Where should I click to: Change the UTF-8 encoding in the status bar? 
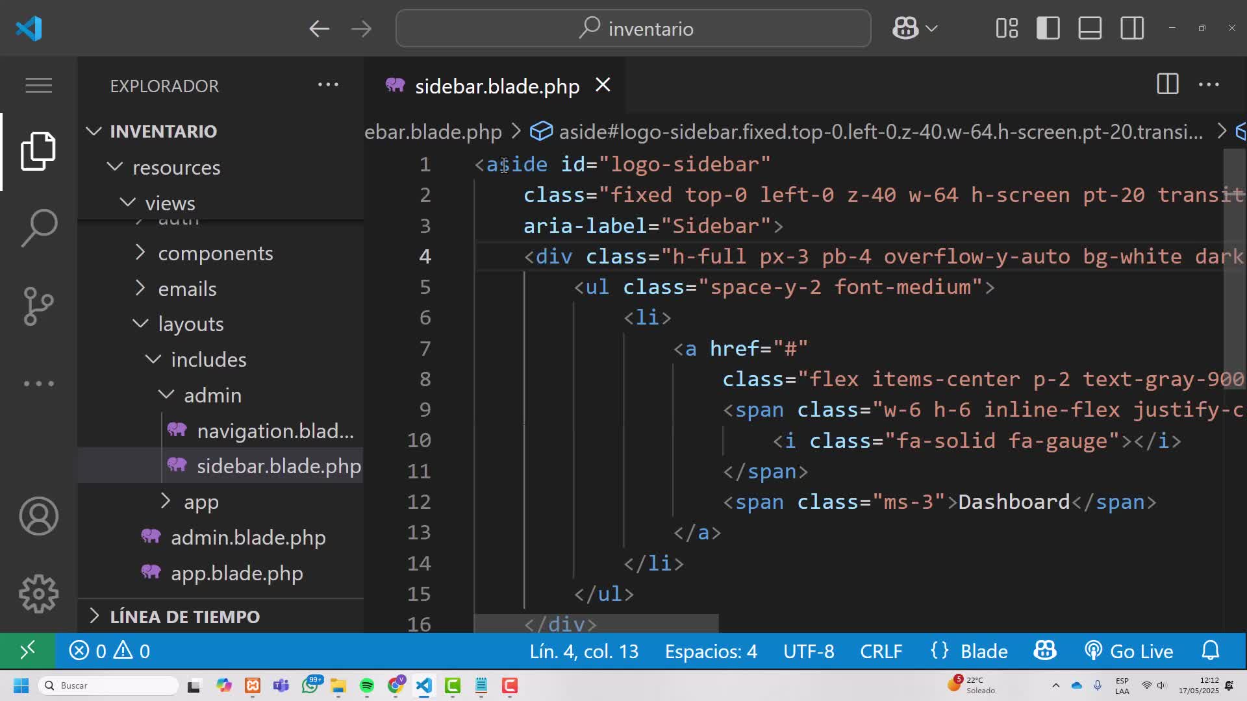(x=809, y=651)
